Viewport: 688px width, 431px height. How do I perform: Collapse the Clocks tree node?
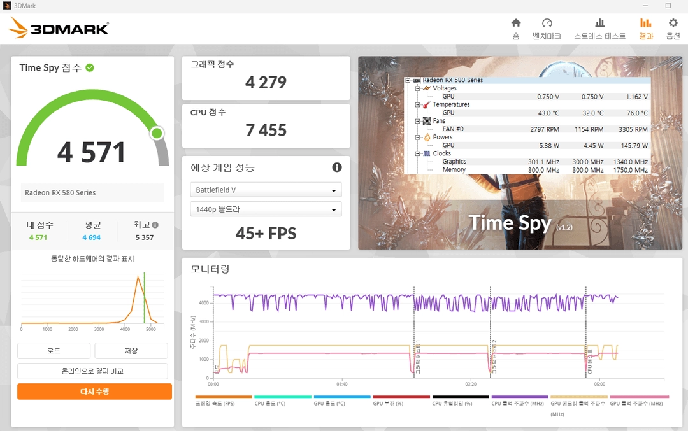[x=417, y=153]
